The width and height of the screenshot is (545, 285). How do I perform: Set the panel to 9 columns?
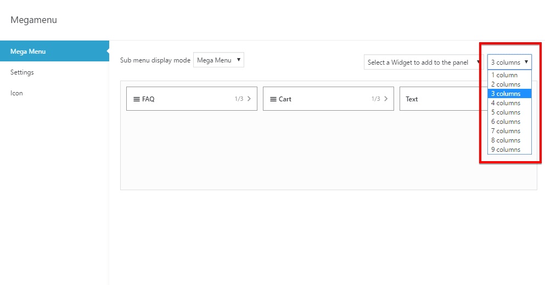[x=505, y=150]
